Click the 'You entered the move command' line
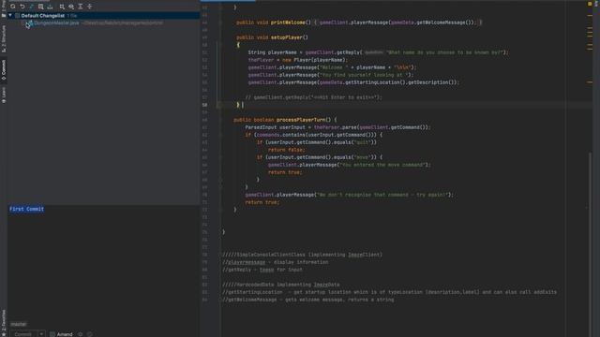Image resolution: width=600 pixels, height=337 pixels. tap(350, 165)
